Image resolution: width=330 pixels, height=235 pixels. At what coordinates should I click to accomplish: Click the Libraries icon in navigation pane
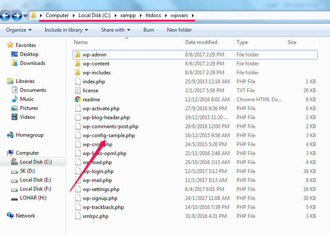pyautogui.click(x=10, y=81)
